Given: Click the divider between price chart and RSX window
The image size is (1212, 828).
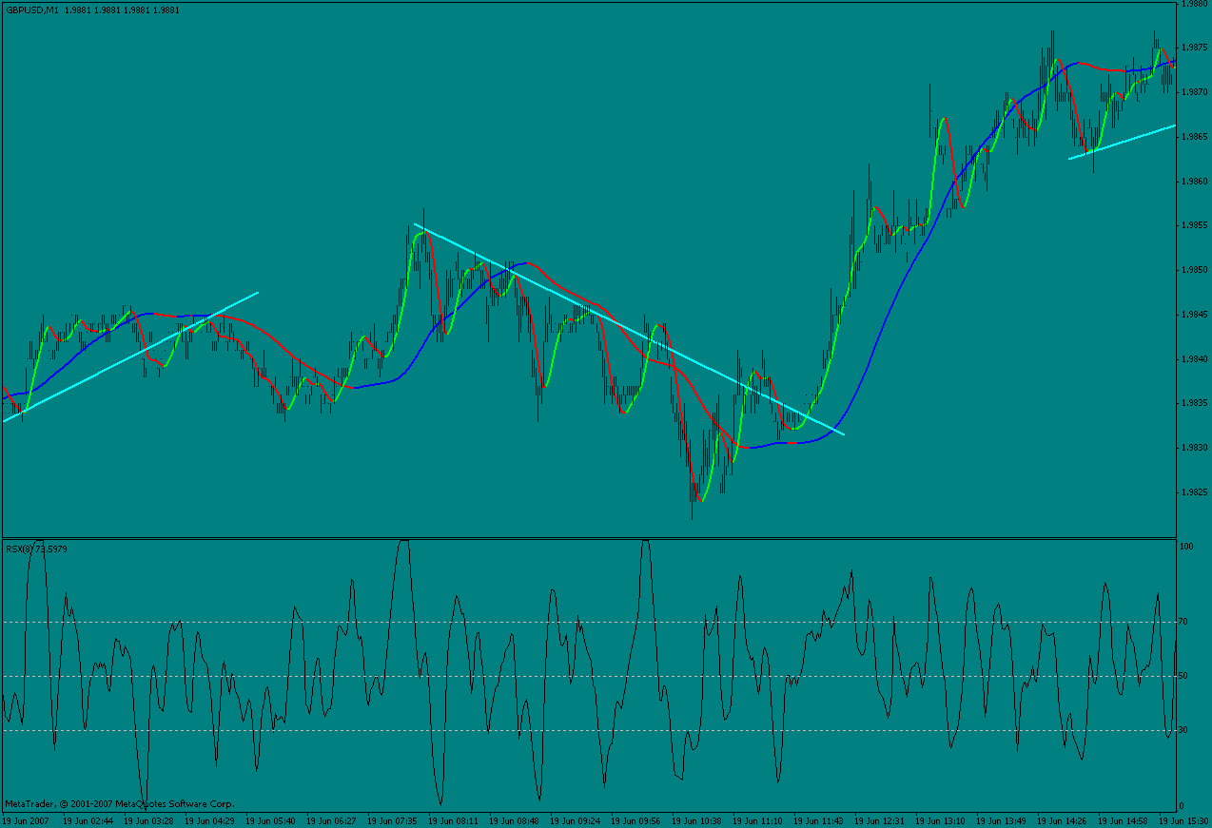Looking at the screenshot, I should (x=589, y=537).
